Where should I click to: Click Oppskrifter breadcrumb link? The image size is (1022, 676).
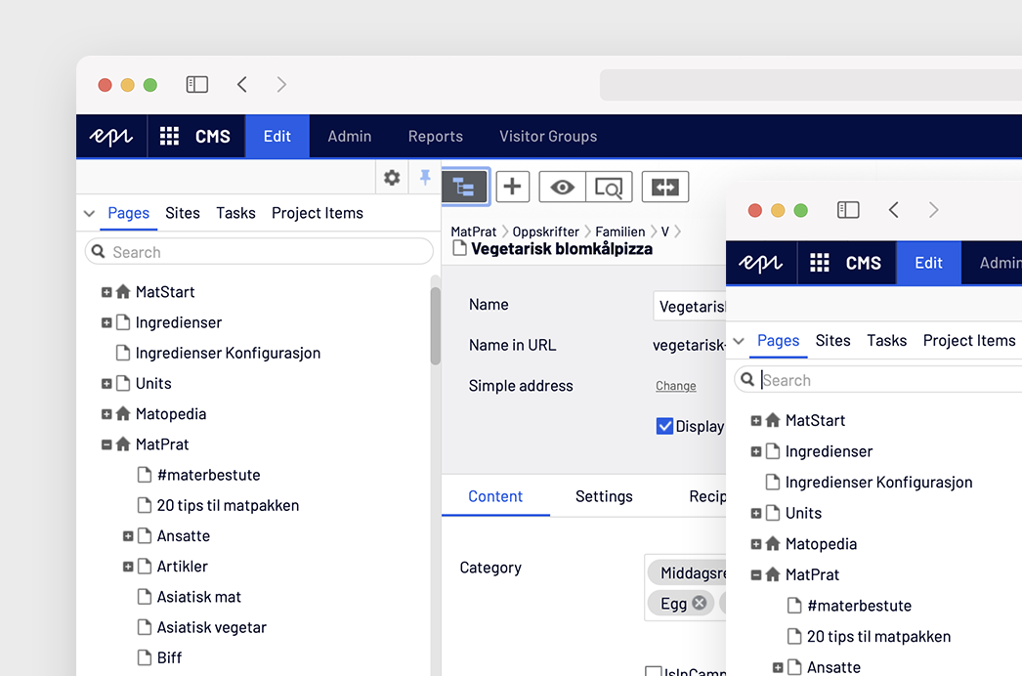click(545, 232)
